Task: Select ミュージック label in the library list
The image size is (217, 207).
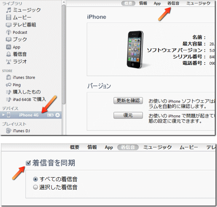Action: point(27,10)
